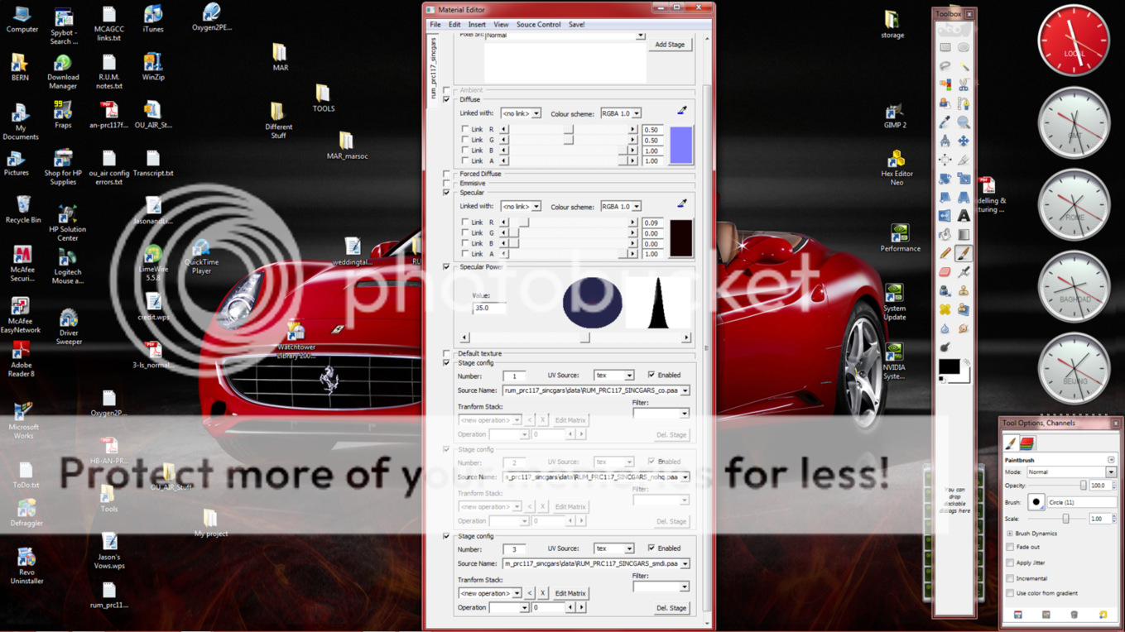Select the Paintbrush tool in GIMP Toolbox

964,254
